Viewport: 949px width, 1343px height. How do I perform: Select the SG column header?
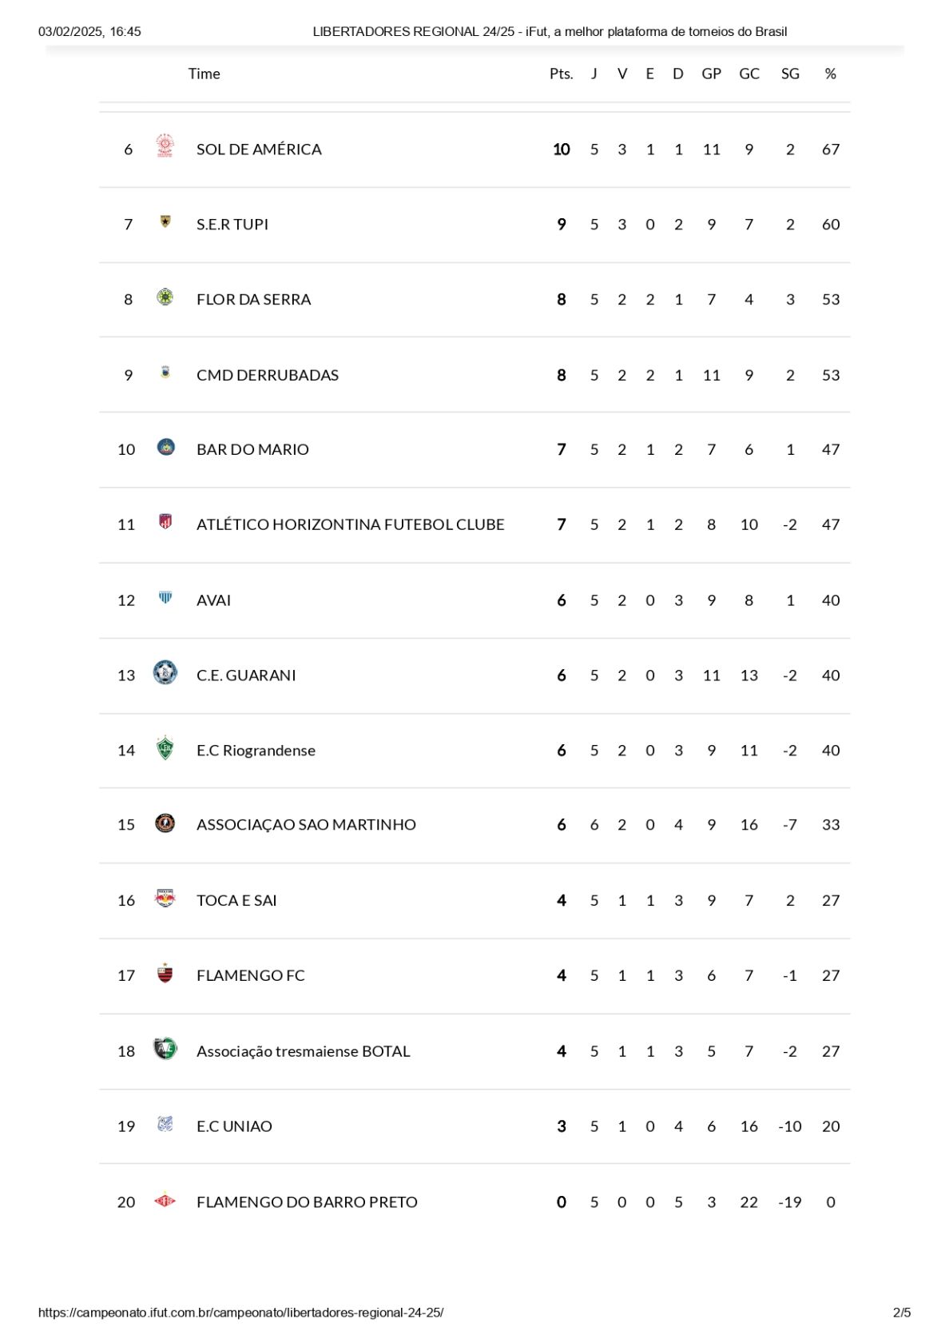[x=790, y=74]
